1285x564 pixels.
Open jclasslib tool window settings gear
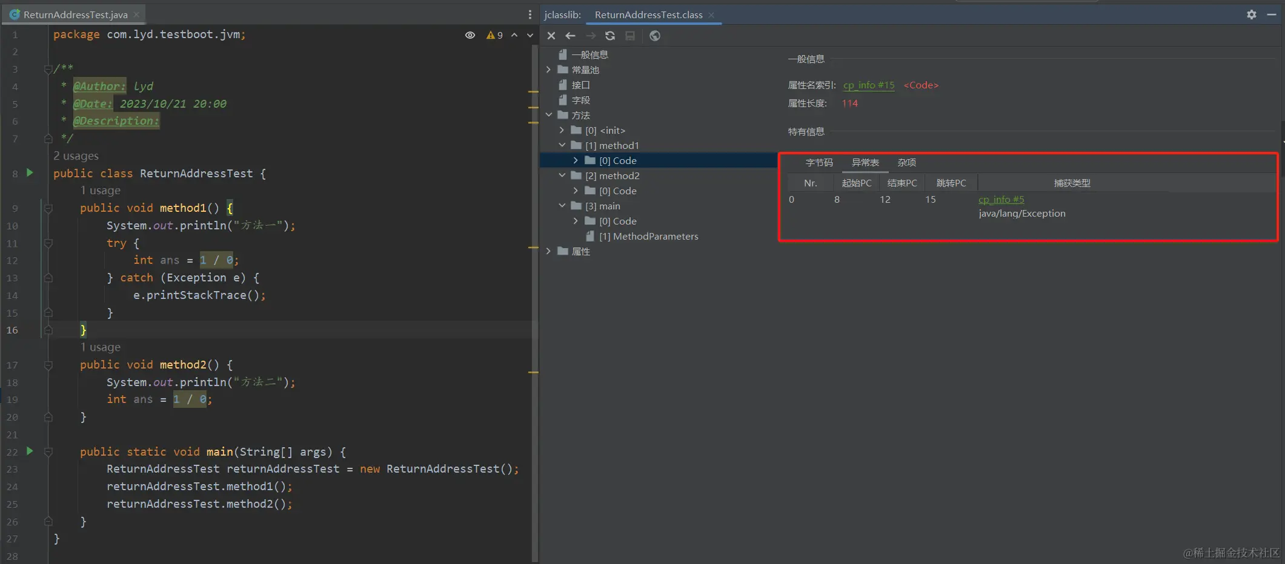[x=1252, y=15]
